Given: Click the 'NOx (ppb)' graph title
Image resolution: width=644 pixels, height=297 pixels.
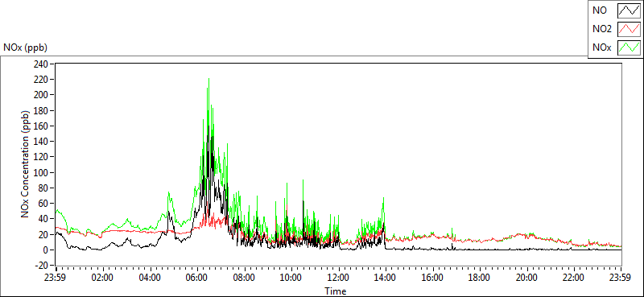Looking at the screenshot, I should (x=26, y=47).
